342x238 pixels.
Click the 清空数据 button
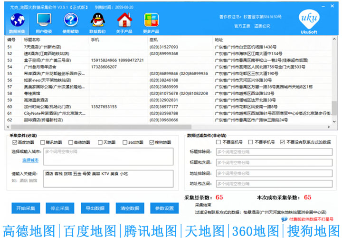pyautogui.click(x=130, y=208)
